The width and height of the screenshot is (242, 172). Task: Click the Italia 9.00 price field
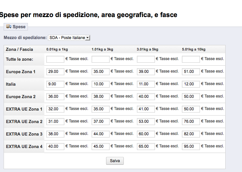[55, 84]
